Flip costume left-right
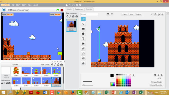The image size is (169, 95). [155, 14]
